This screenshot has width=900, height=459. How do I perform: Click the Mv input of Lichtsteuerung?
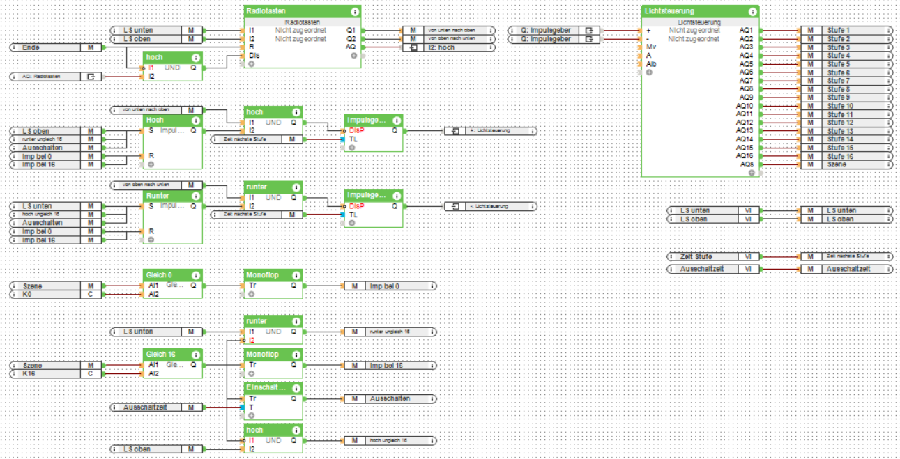pos(650,47)
